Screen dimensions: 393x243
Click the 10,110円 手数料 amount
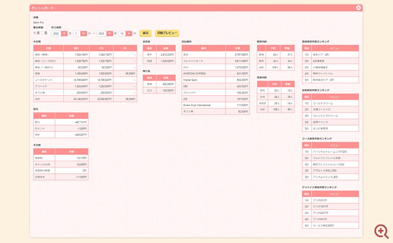point(82,158)
